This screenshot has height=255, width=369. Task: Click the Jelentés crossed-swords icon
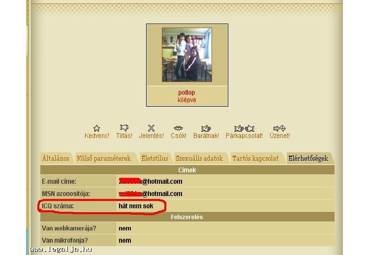coord(152,128)
